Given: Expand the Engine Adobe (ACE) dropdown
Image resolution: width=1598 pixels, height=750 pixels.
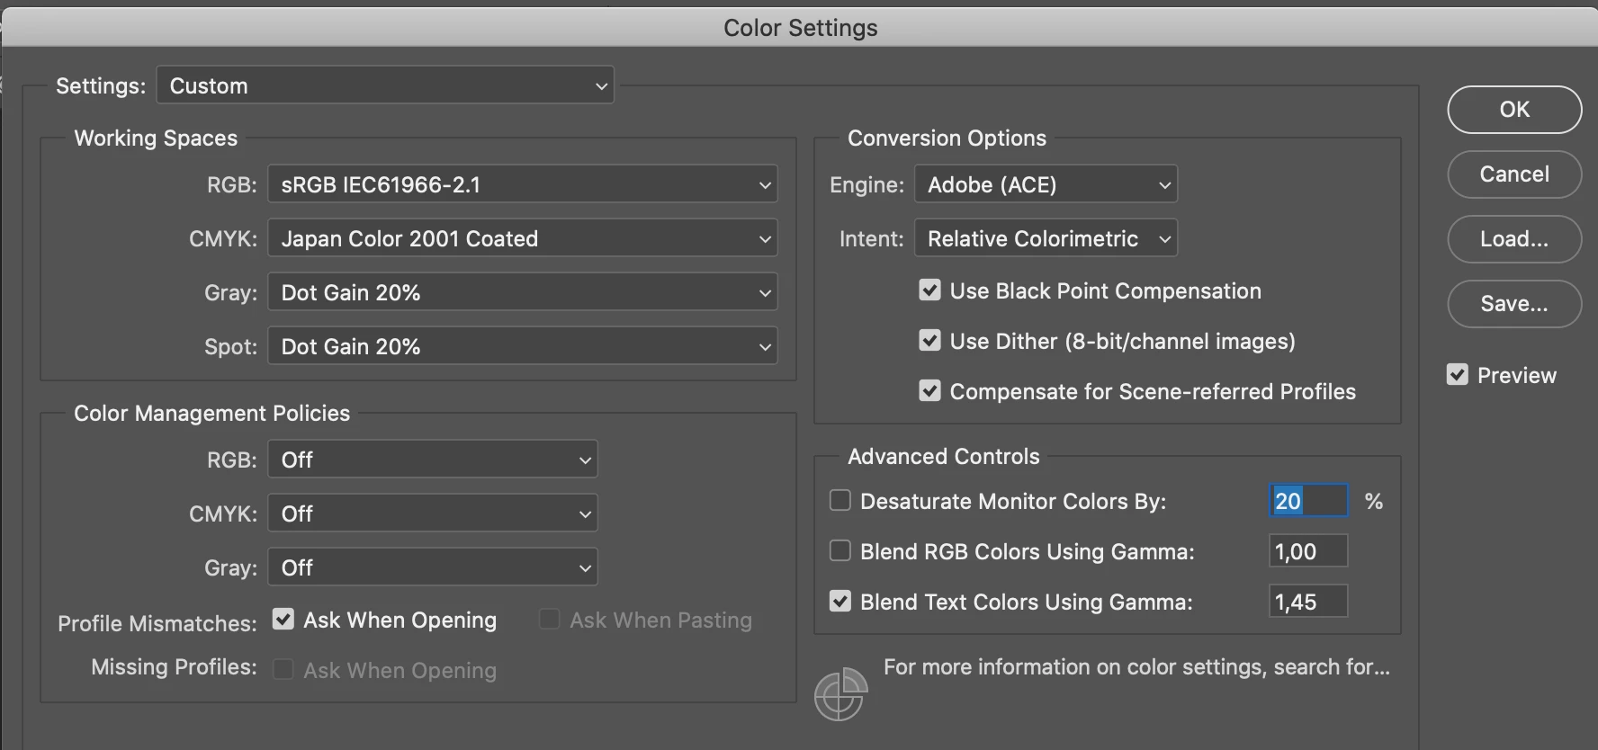Looking at the screenshot, I should click(x=1046, y=184).
